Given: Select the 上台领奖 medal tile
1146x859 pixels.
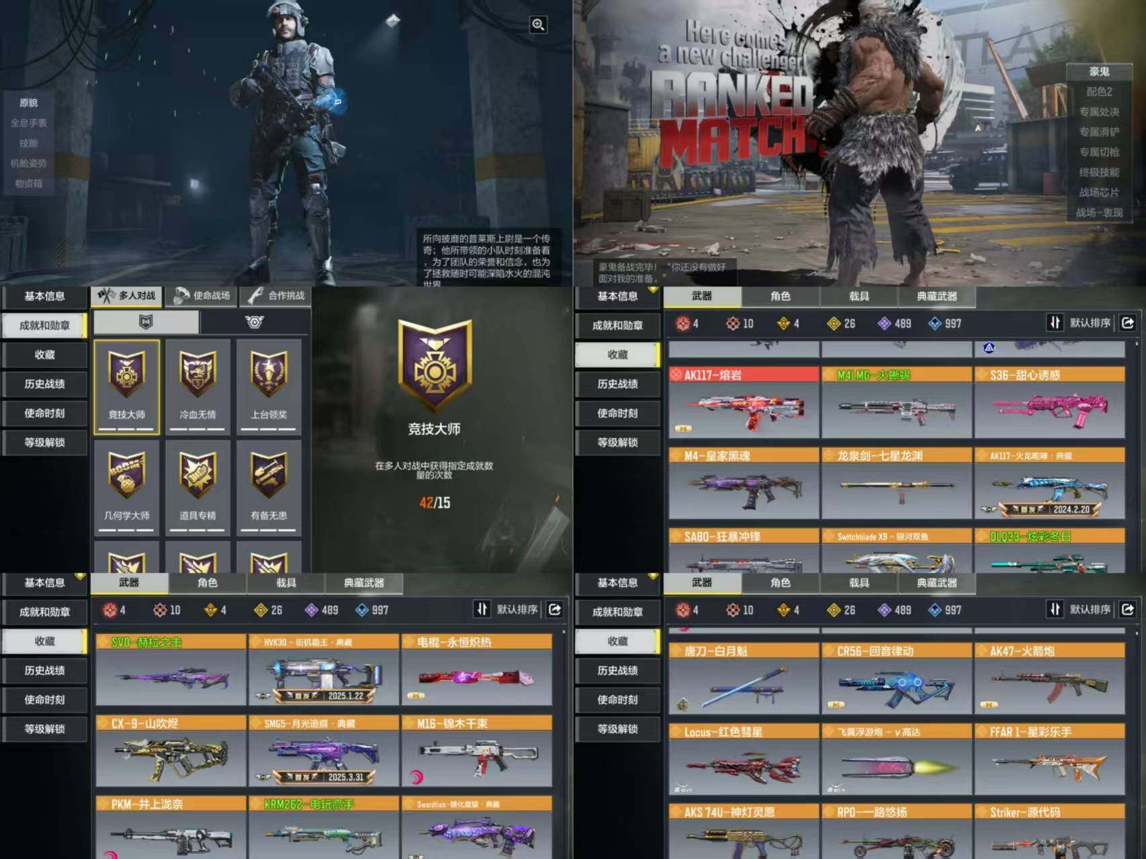Looking at the screenshot, I should click(269, 387).
